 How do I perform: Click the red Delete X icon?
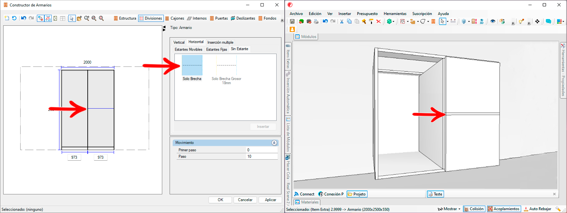378,22
